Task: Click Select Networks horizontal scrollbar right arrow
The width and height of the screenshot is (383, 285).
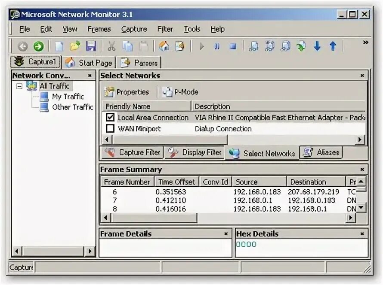Action: [x=360, y=140]
